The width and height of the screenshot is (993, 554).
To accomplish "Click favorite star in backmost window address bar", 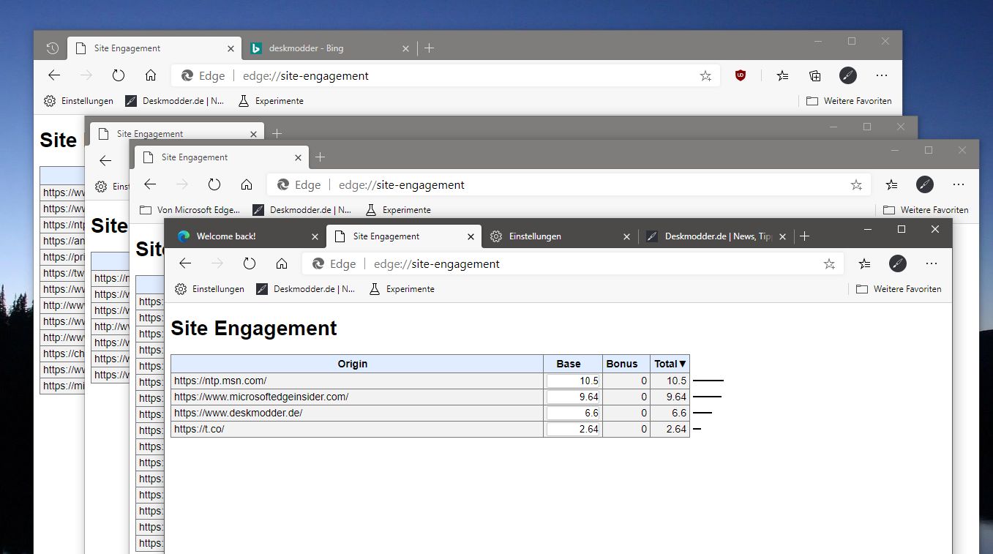I will [x=705, y=75].
